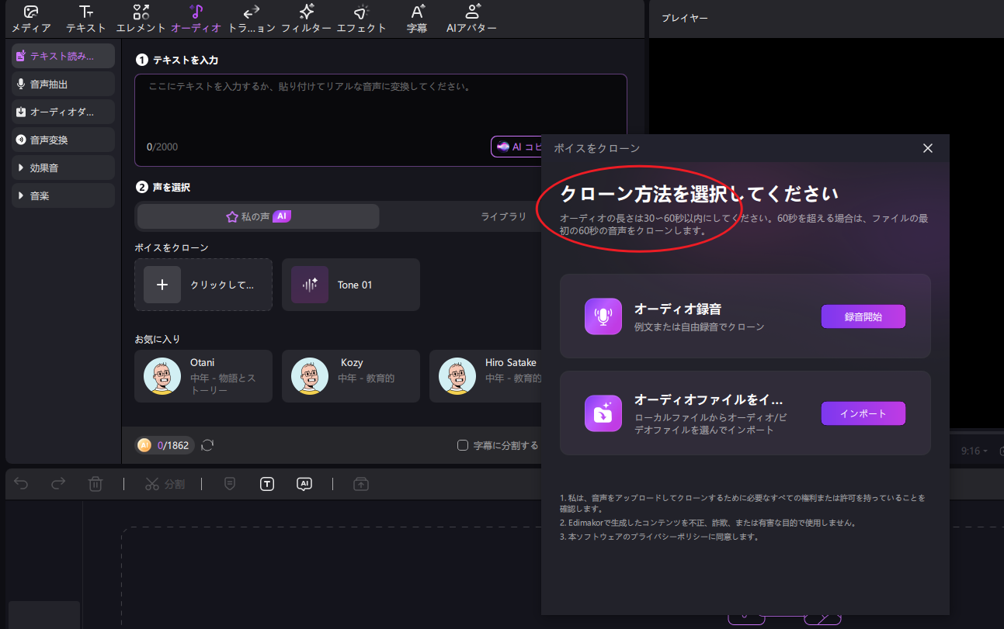Switch to the 私の声 tab
Screen dimensions: 1004x629
258,216
